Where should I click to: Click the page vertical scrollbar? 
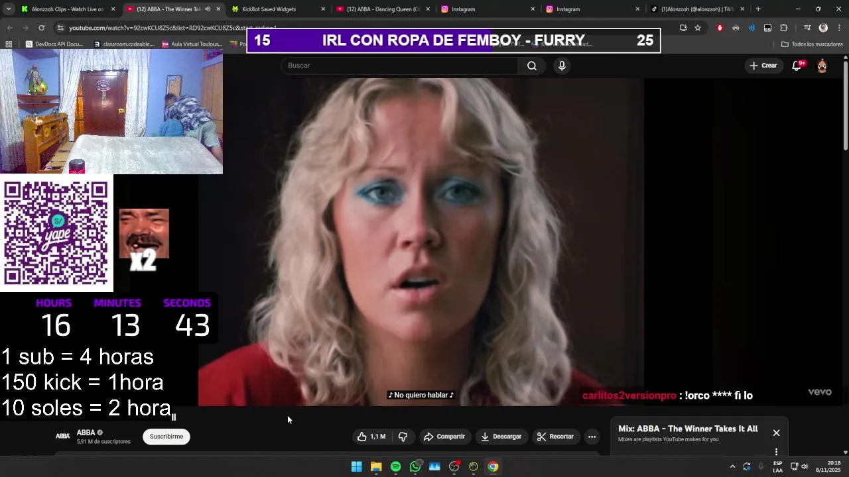(845, 106)
